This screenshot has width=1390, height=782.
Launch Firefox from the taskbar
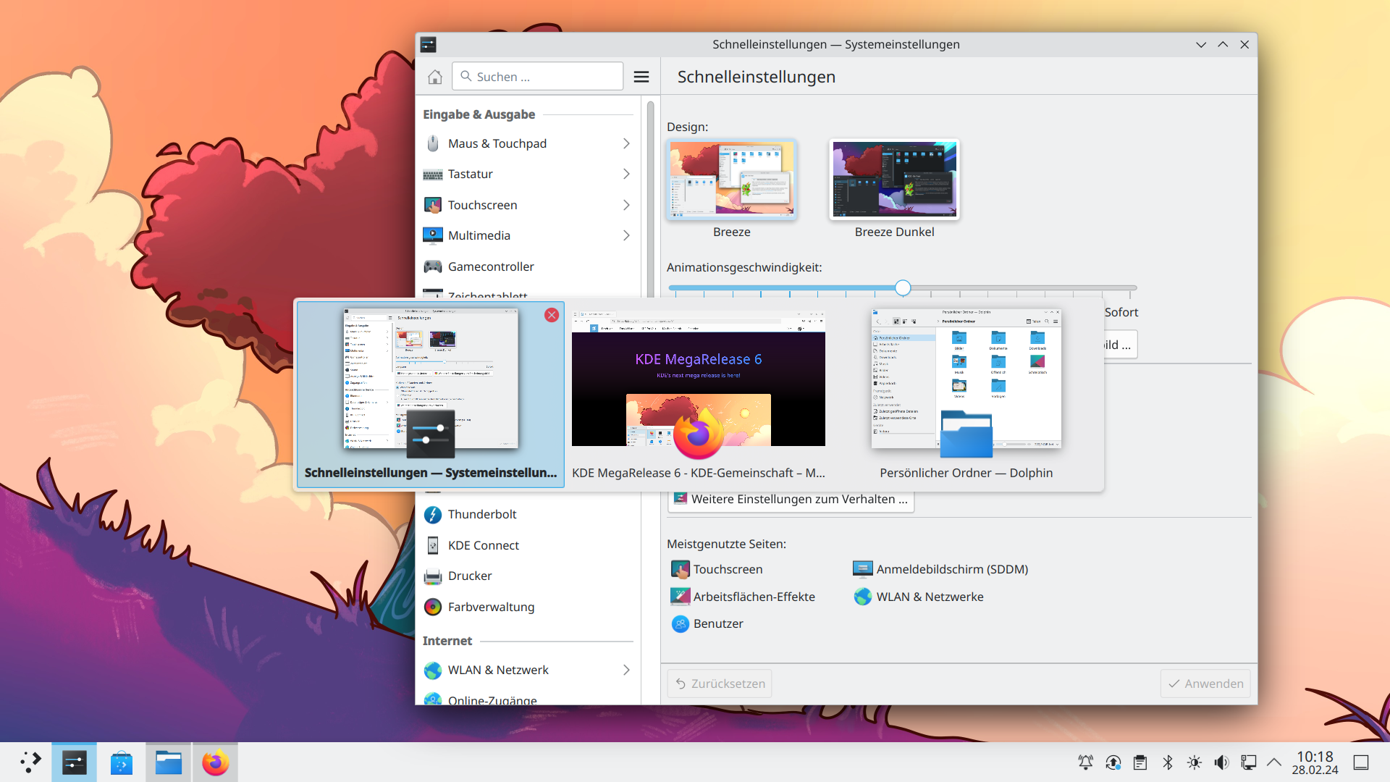click(x=215, y=762)
